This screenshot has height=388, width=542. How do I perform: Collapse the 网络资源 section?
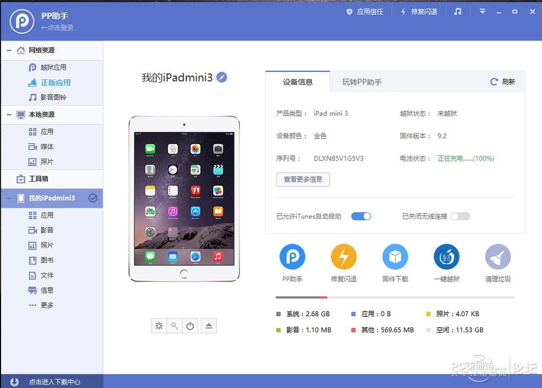(9, 50)
